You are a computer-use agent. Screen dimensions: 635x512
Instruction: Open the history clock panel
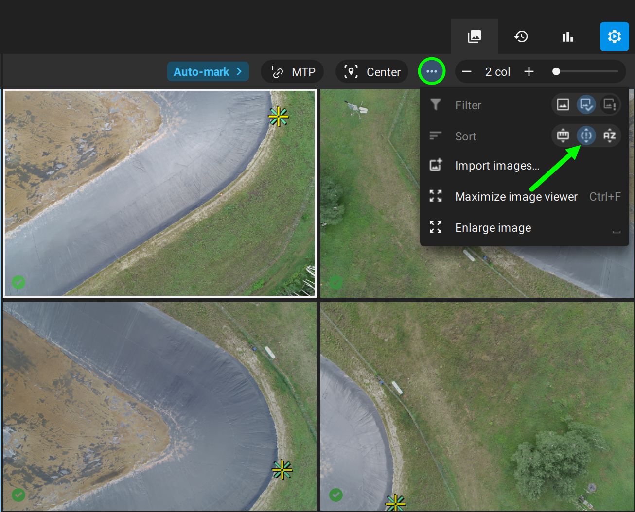point(521,36)
